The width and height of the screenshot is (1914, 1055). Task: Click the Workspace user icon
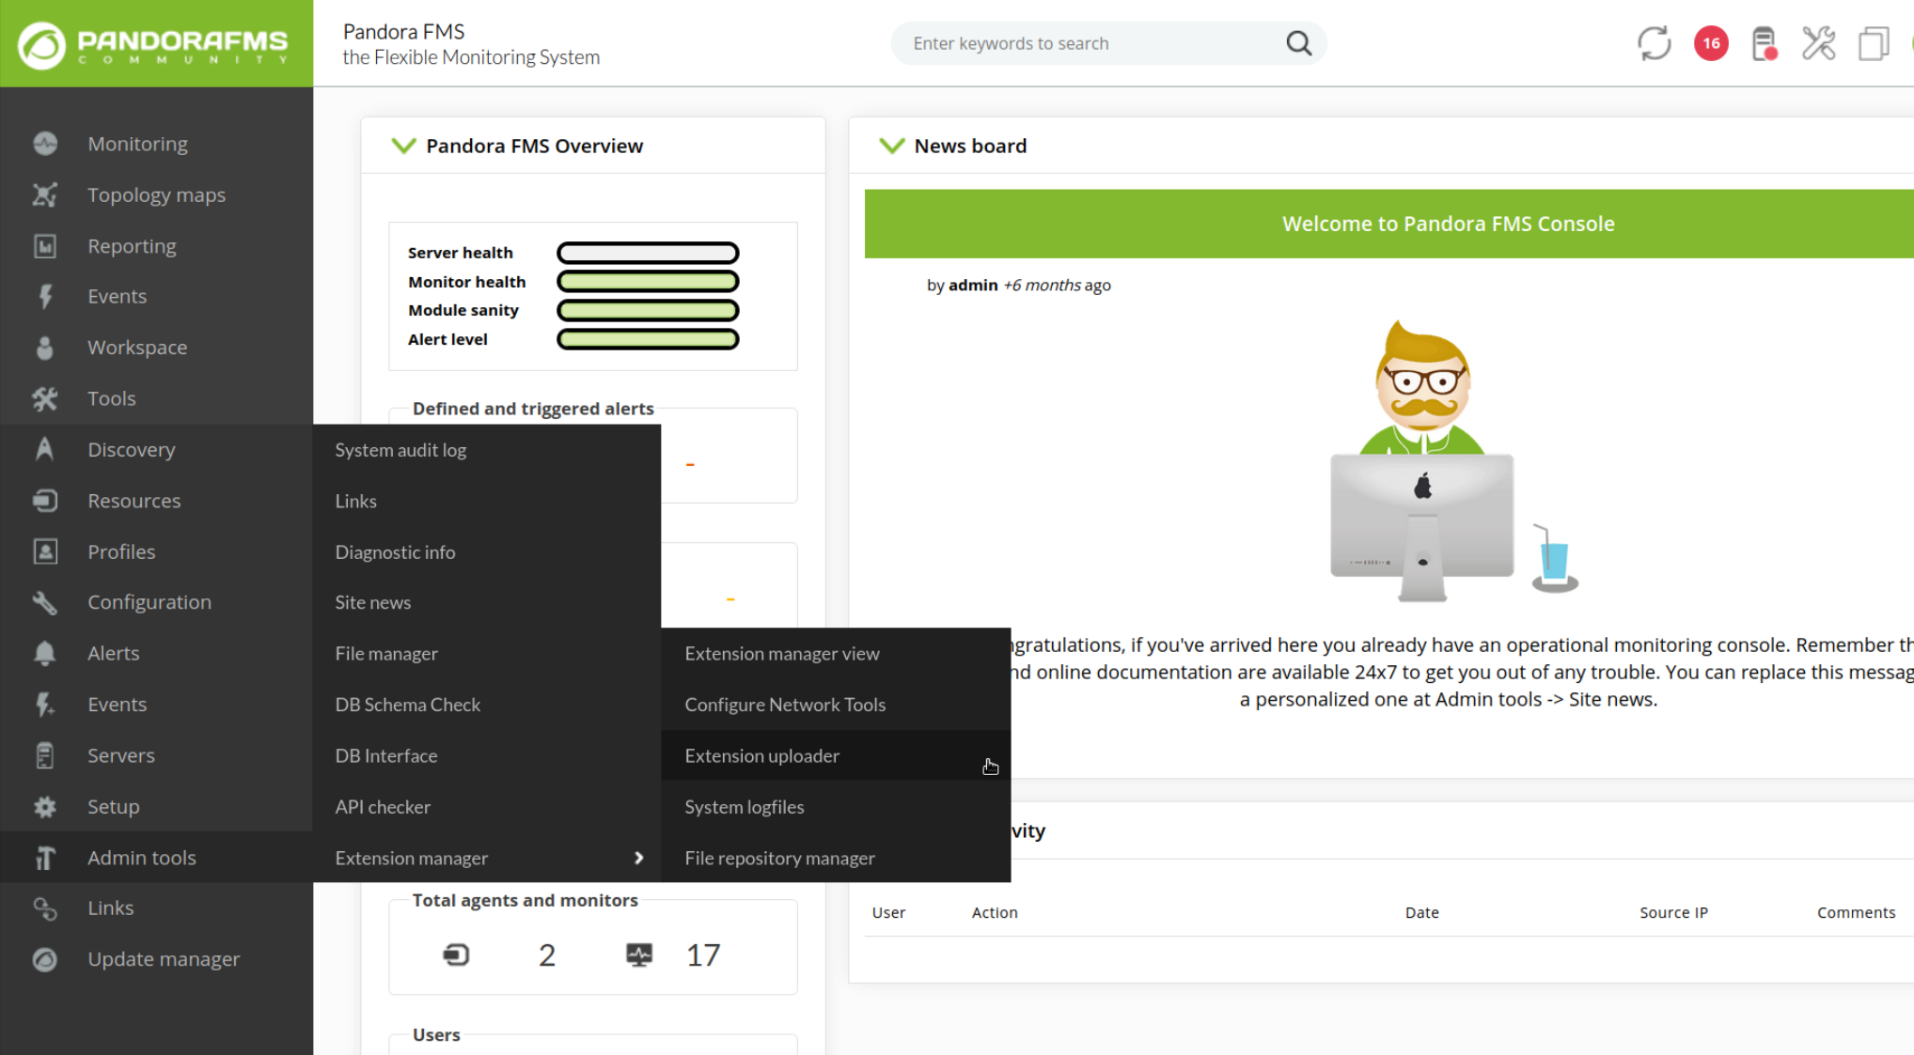(45, 348)
